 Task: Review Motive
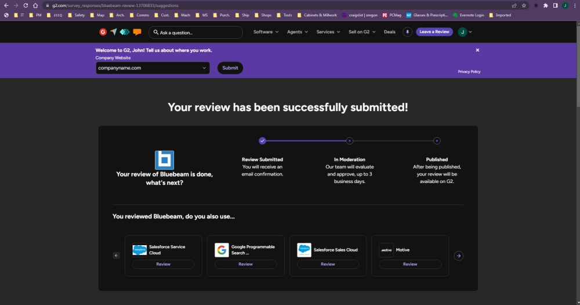click(410, 264)
